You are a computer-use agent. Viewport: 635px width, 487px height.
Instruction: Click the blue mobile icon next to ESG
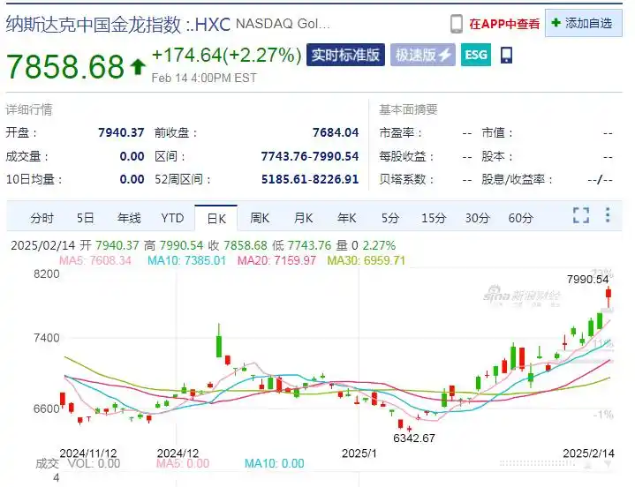[506, 56]
